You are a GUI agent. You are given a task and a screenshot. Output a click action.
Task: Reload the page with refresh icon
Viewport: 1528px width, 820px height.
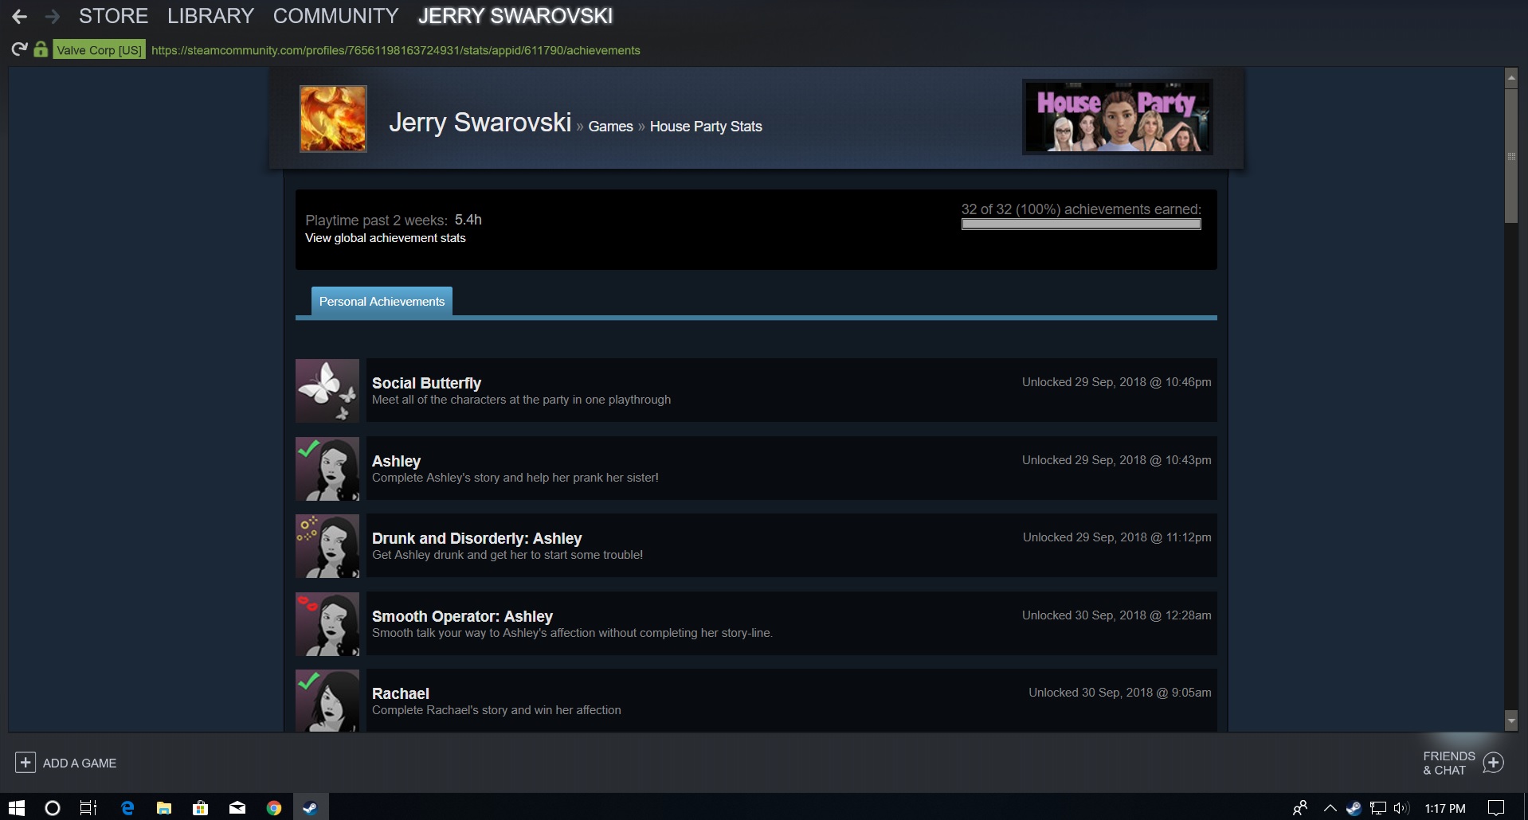(x=19, y=49)
